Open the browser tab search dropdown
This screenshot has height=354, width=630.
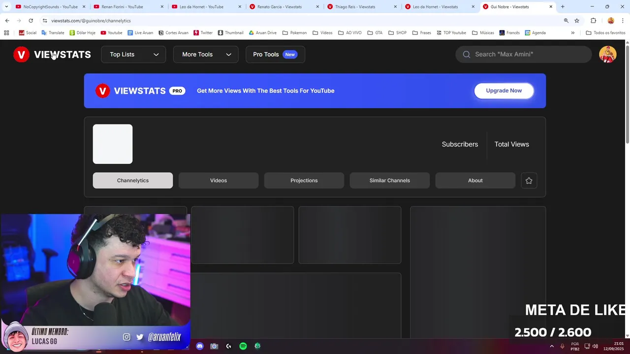tap(6, 7)
